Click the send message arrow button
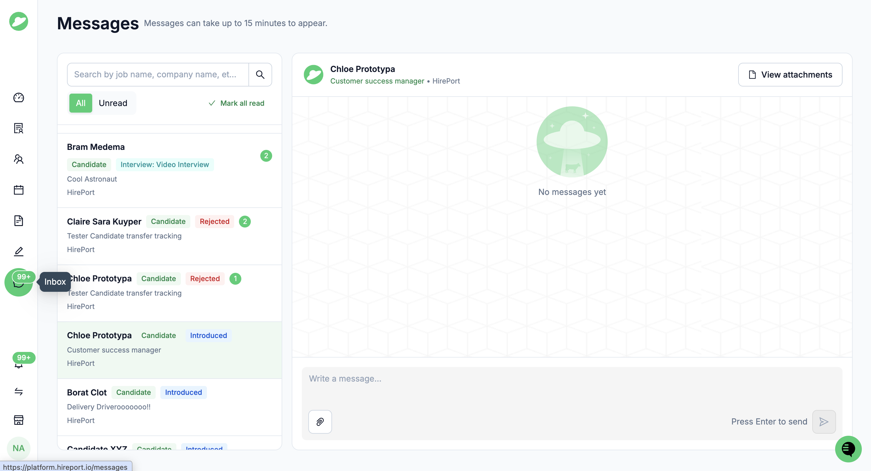The image size is (871, 471). tap(824, 422)
